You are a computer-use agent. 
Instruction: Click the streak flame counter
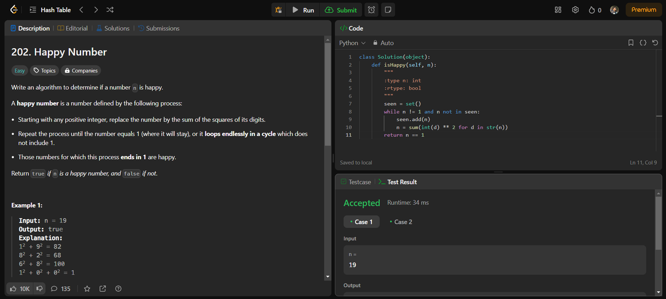coord(596,10)
